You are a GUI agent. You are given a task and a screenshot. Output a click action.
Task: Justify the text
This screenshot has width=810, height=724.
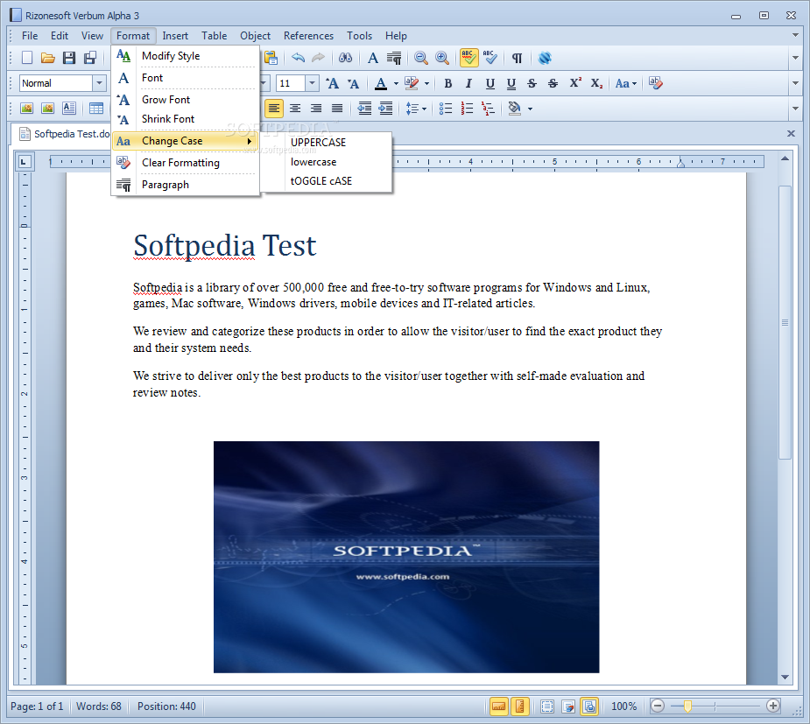tap(337, 109)
